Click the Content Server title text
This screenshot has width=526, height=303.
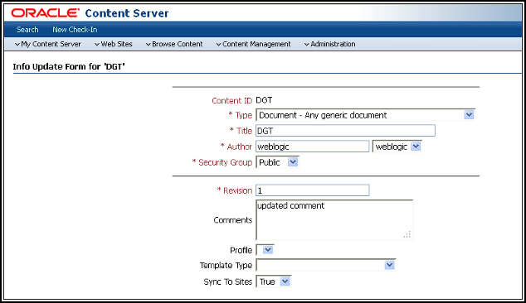pos(127,13)
